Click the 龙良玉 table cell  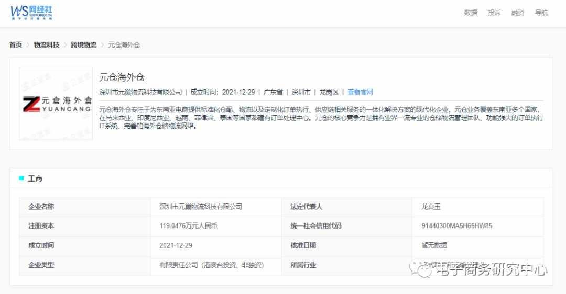click(477, 207)
